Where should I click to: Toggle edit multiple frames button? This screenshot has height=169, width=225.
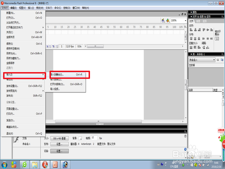(x=53, y=46)
